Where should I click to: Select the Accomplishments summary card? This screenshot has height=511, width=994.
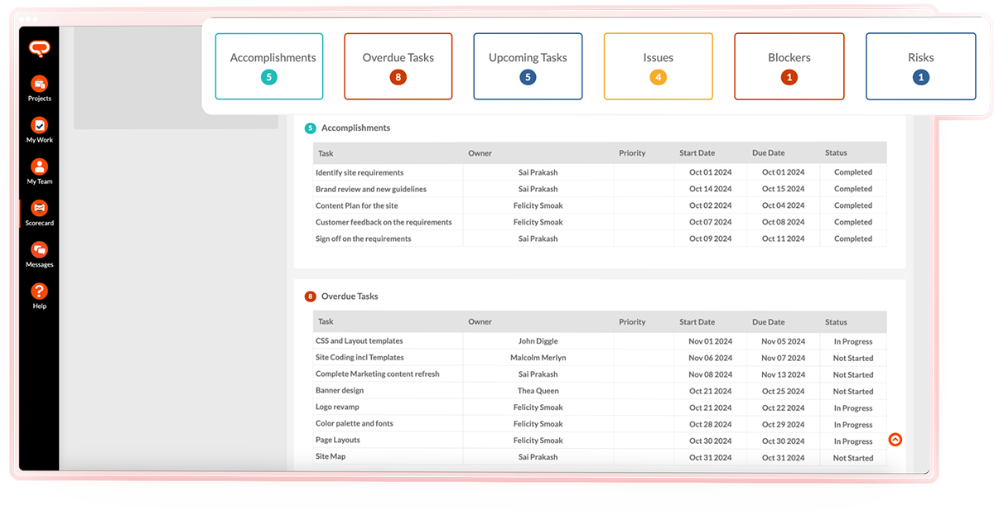(x=269, y=66)
